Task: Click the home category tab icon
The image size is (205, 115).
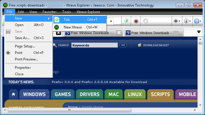Action: pos(13,94)
